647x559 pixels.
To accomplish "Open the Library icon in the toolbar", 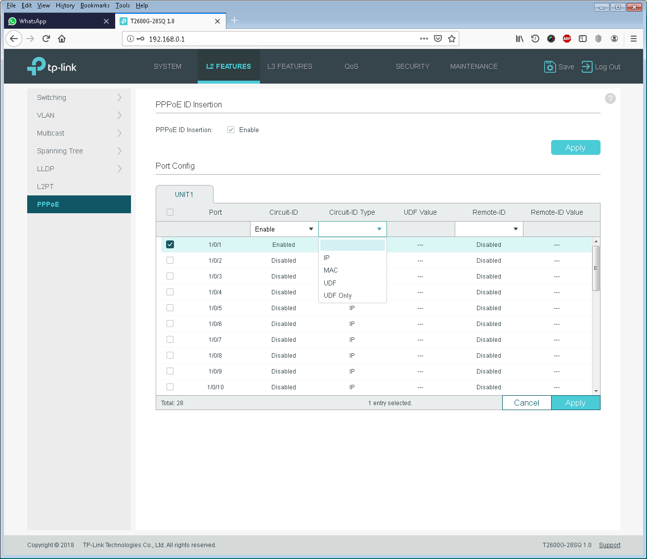I will click(519, 39).
